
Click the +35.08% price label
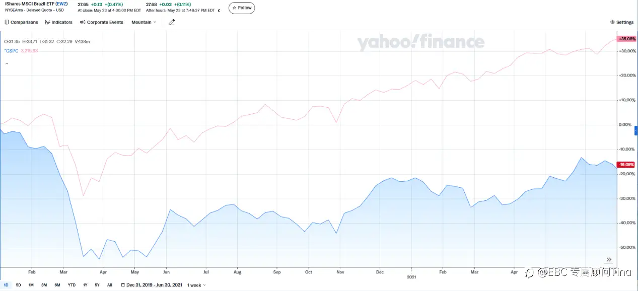pos(626,39)
